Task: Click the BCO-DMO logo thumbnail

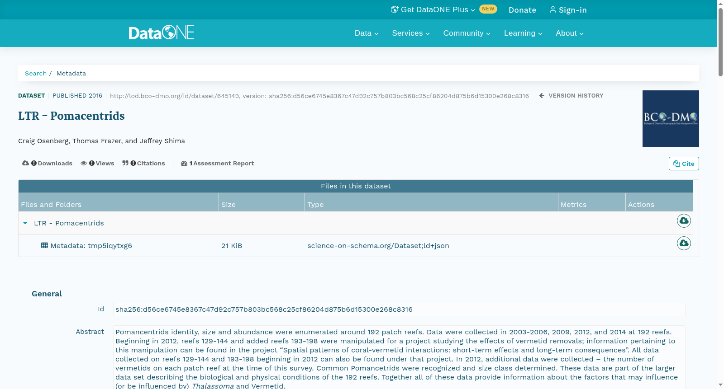Action: (x=671, y=118)
